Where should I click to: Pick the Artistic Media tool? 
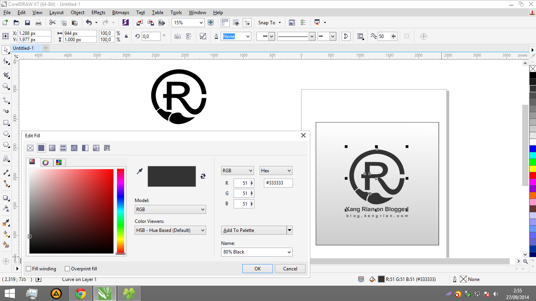click(6, 111)
